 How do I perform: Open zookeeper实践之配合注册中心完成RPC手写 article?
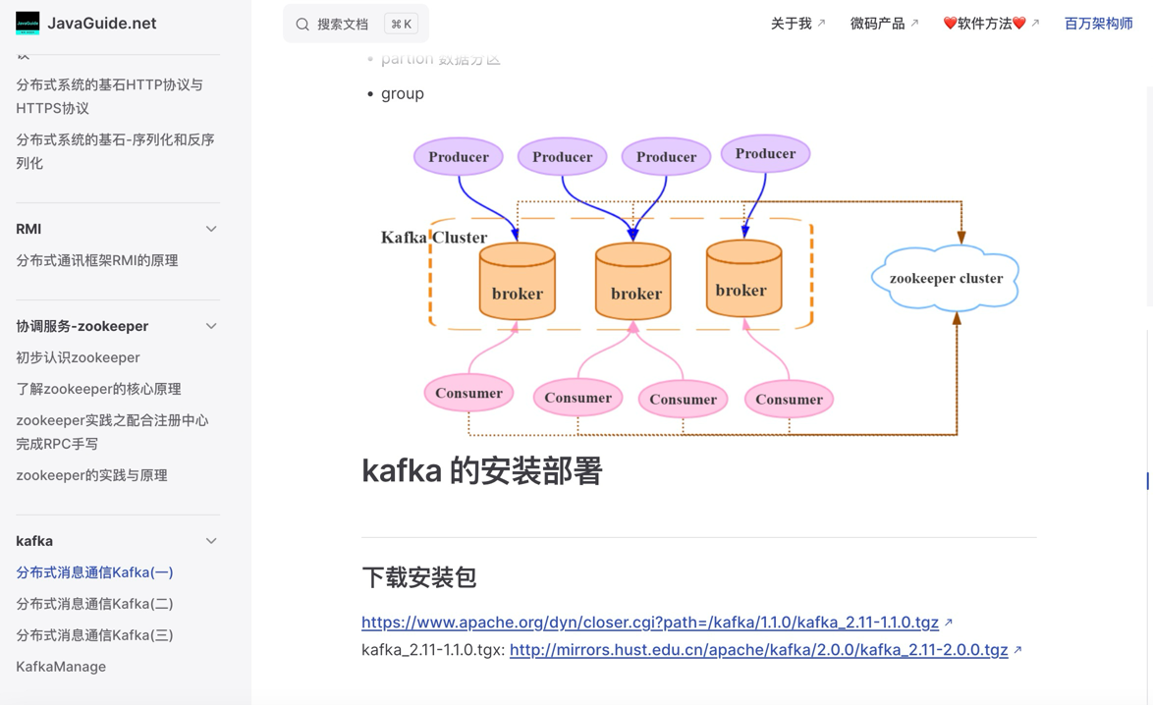[113, 432]
